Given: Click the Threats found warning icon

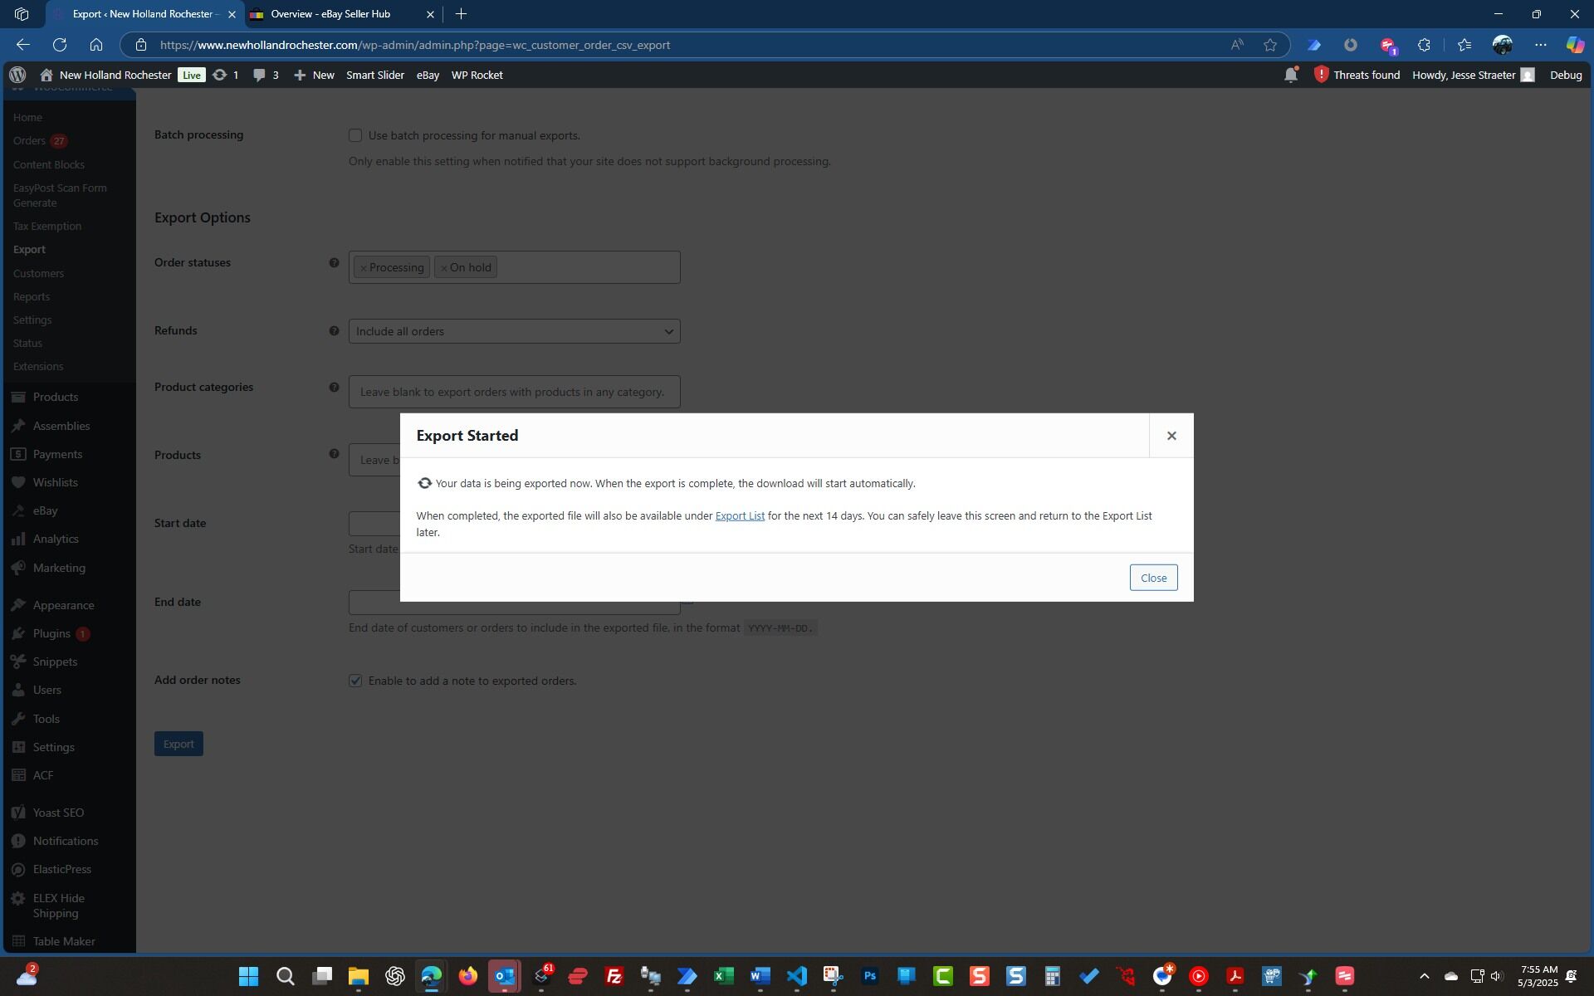Looking at the screenshot, I should pyautogui.click(x=1321, y=75).
